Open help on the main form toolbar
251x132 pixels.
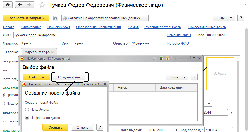tap(241, 18)
